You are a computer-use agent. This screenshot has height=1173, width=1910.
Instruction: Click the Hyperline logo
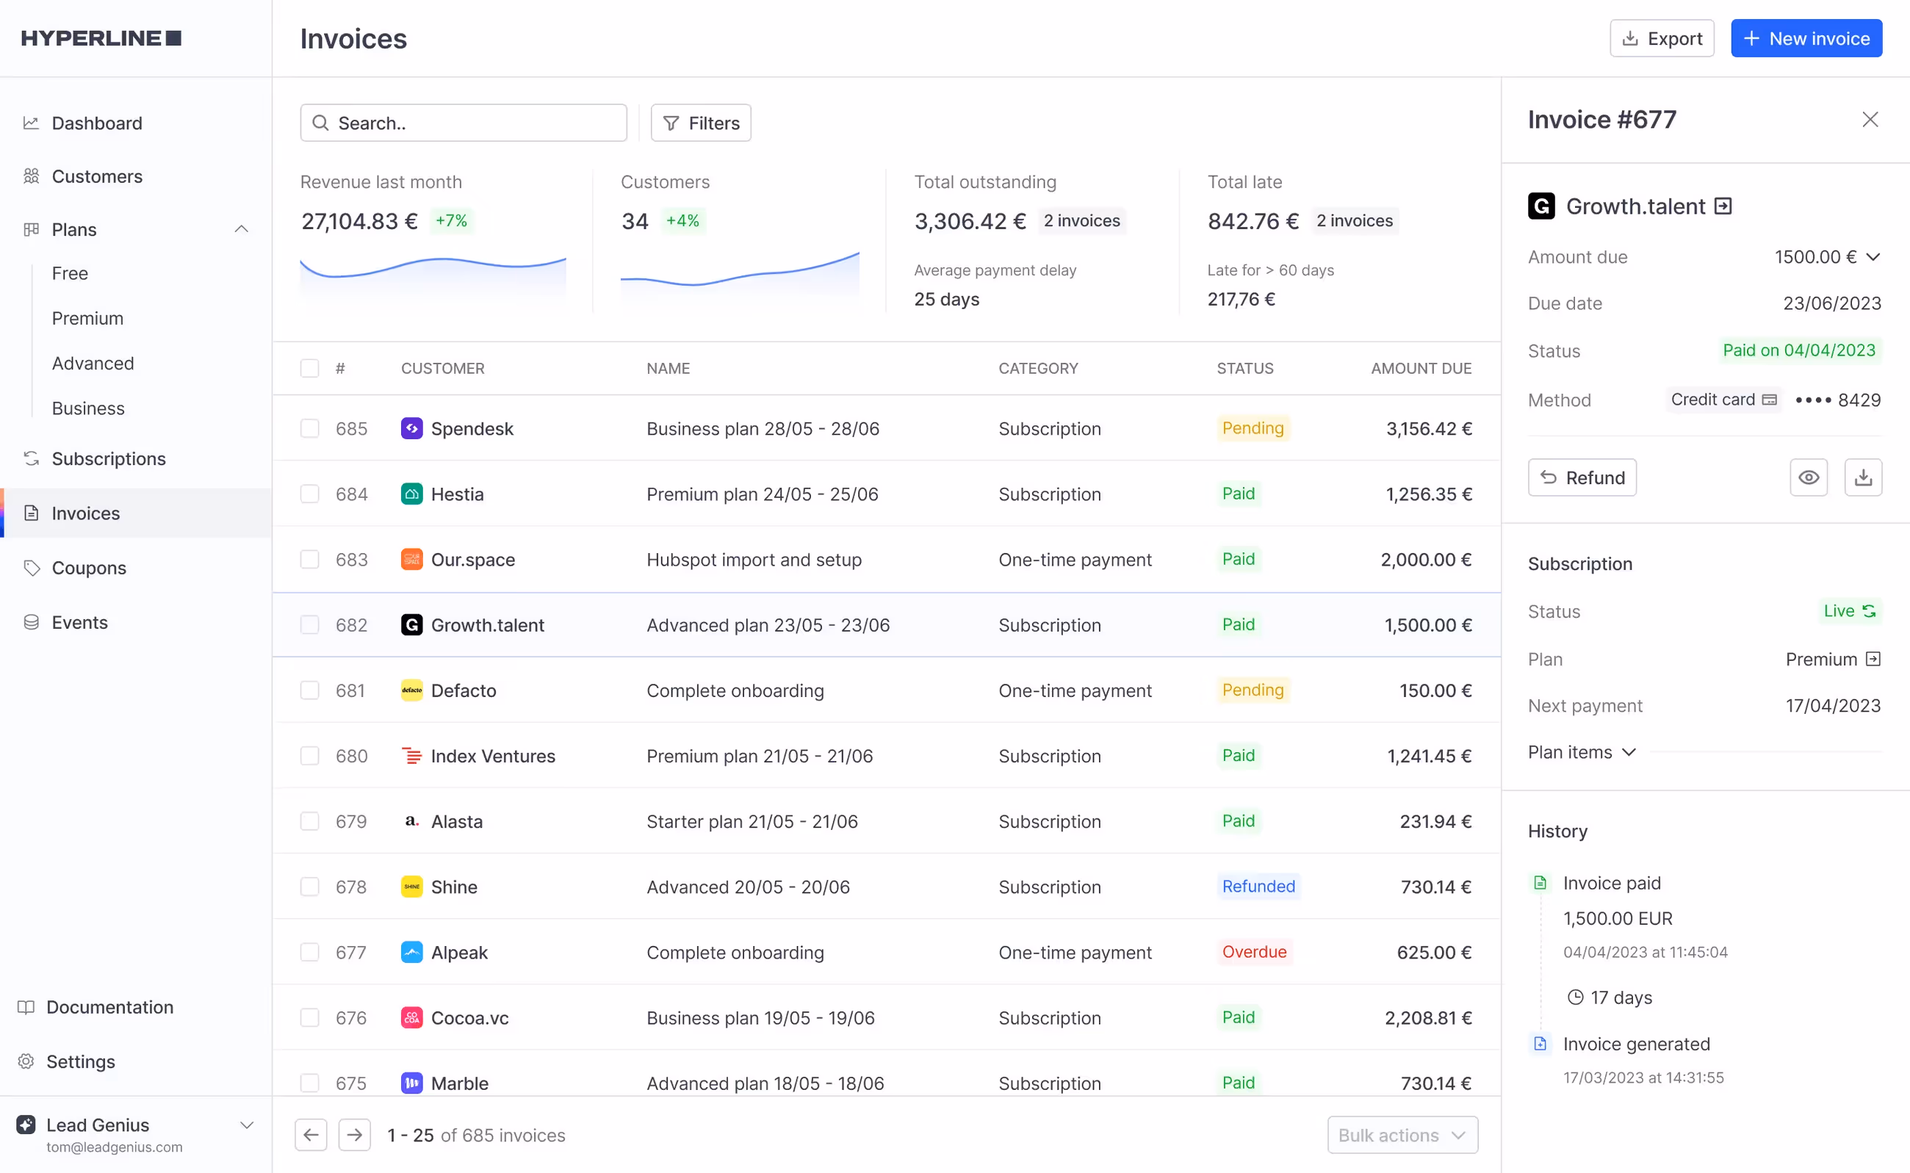[x=99, y=37]
